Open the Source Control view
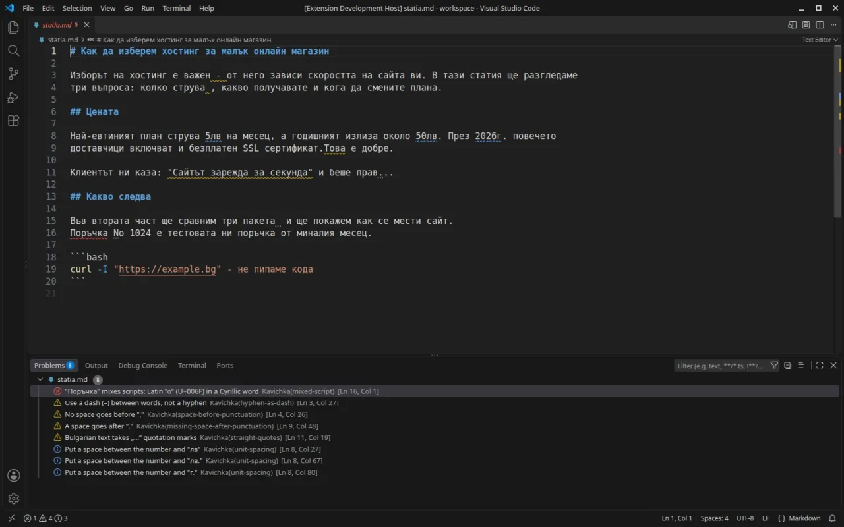This screenshot has height=527, width=844. click(13, 74)
